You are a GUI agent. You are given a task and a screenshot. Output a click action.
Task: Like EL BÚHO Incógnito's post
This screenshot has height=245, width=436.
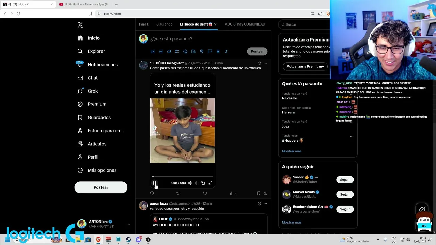[205, 193]
